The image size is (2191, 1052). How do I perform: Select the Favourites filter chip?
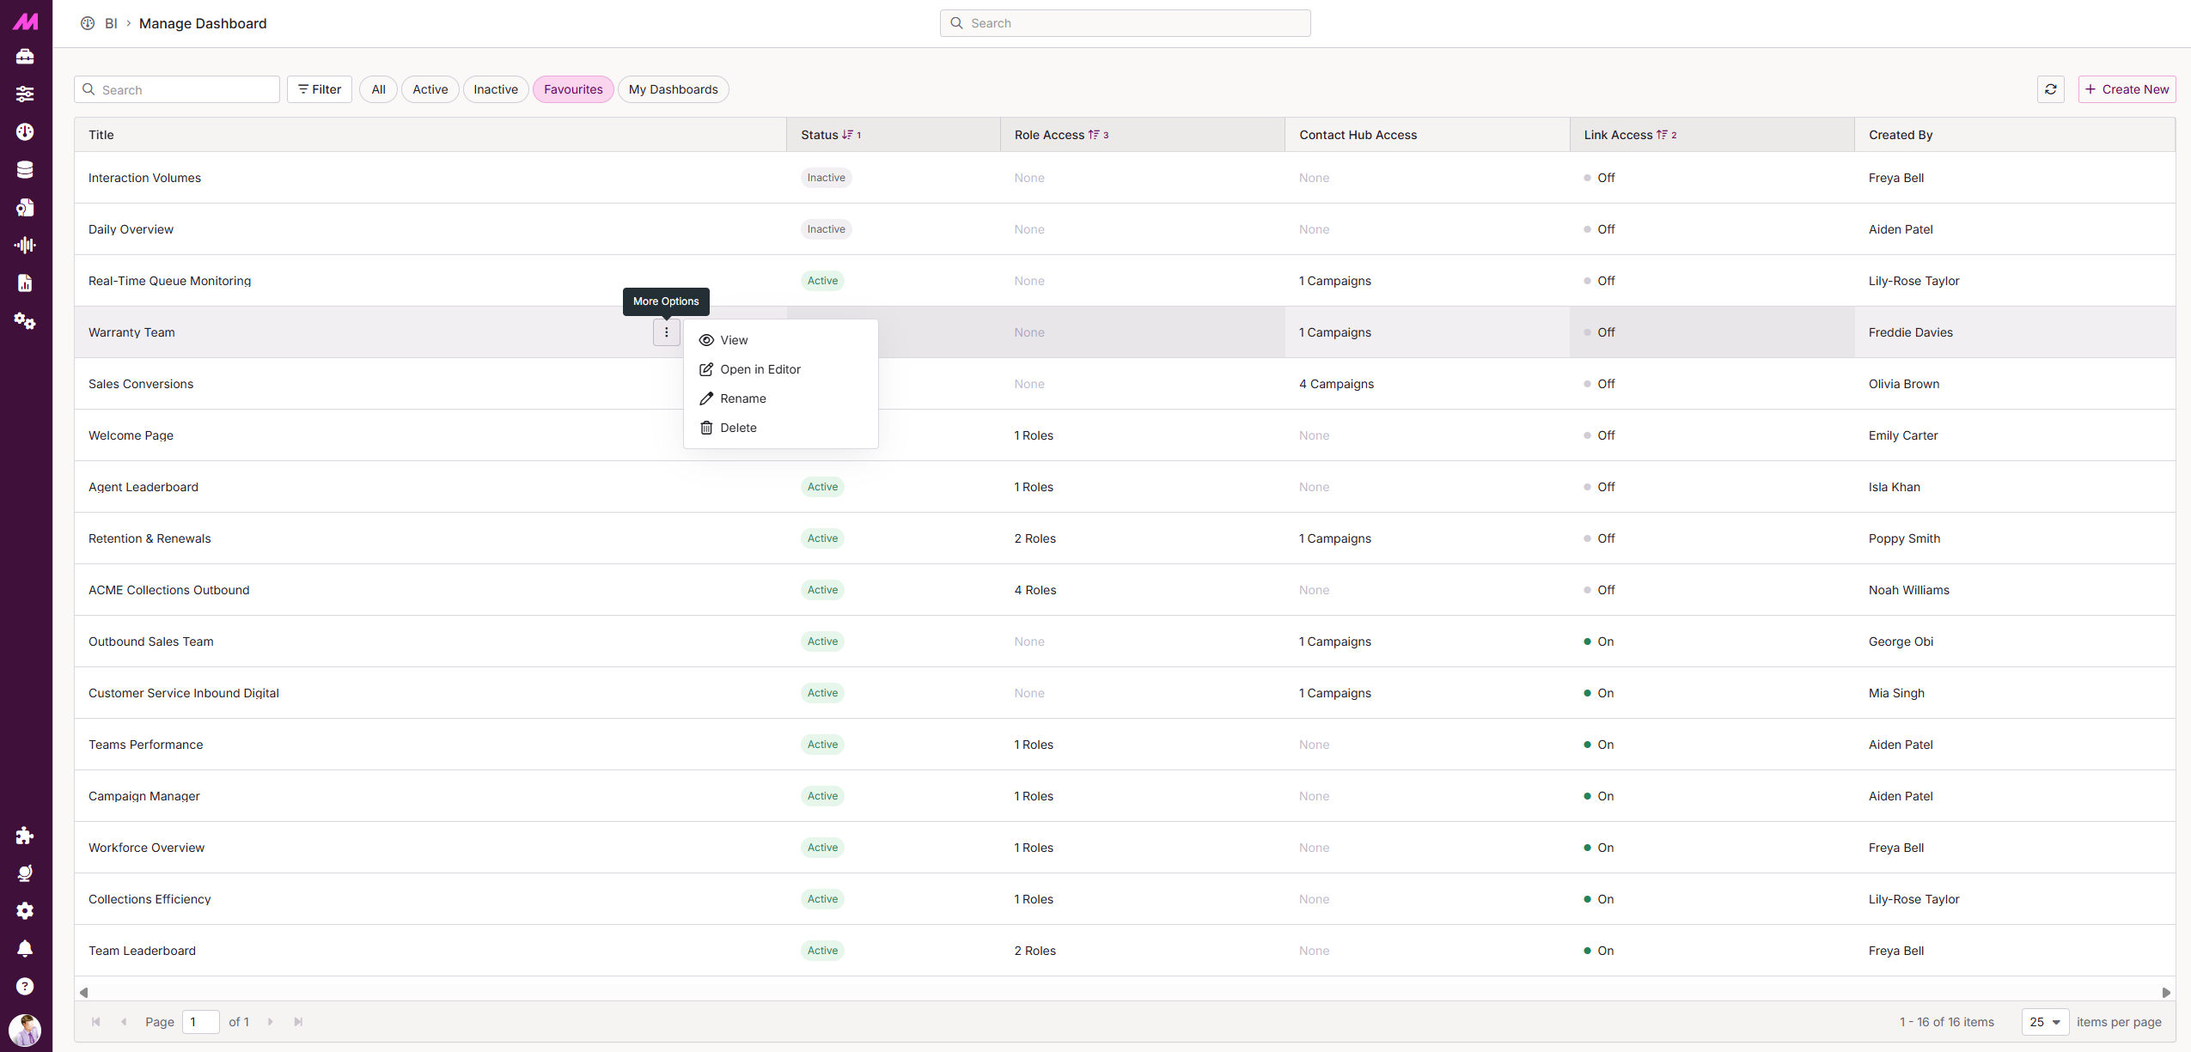573,89
